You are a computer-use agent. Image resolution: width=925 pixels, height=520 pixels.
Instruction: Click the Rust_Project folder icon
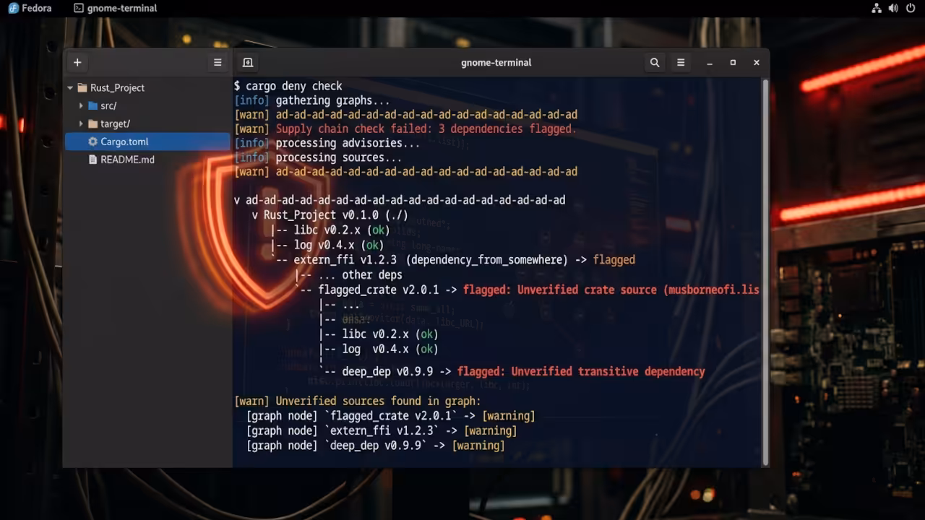coord(82,87)
